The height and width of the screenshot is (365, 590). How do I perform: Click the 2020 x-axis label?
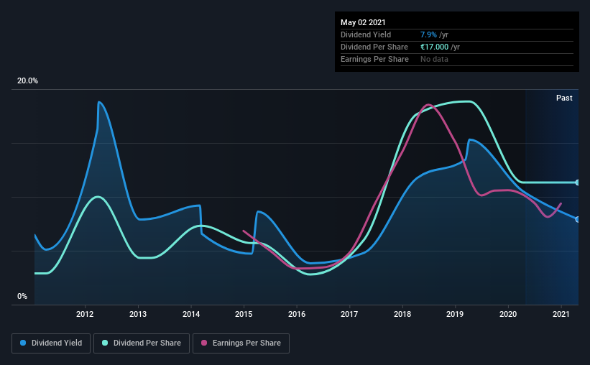508,314
